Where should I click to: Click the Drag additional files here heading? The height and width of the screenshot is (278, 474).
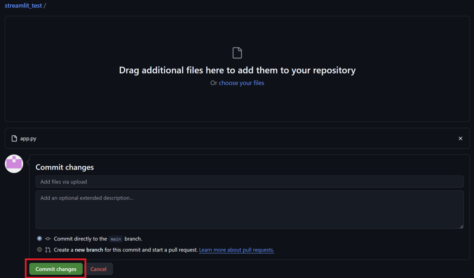(x=237, y=70)
